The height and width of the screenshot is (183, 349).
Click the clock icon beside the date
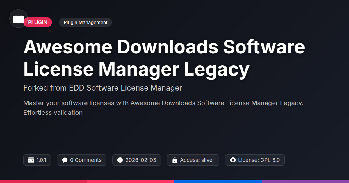coord(120,160)
